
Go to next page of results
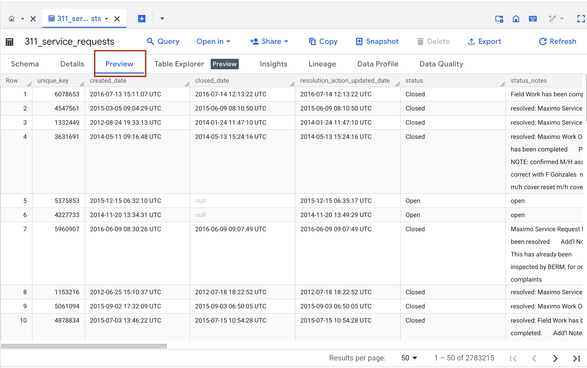[555, 358]
